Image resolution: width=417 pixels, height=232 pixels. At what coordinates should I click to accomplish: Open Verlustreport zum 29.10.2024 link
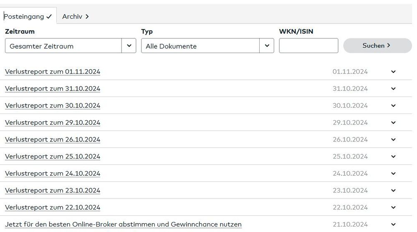tap(53, 123)
